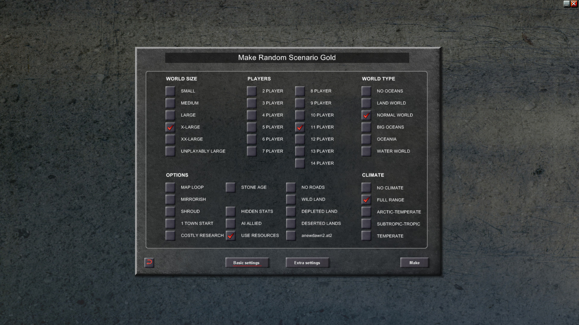Toggle NORMAL WORLD type on

tap(366, 115)
